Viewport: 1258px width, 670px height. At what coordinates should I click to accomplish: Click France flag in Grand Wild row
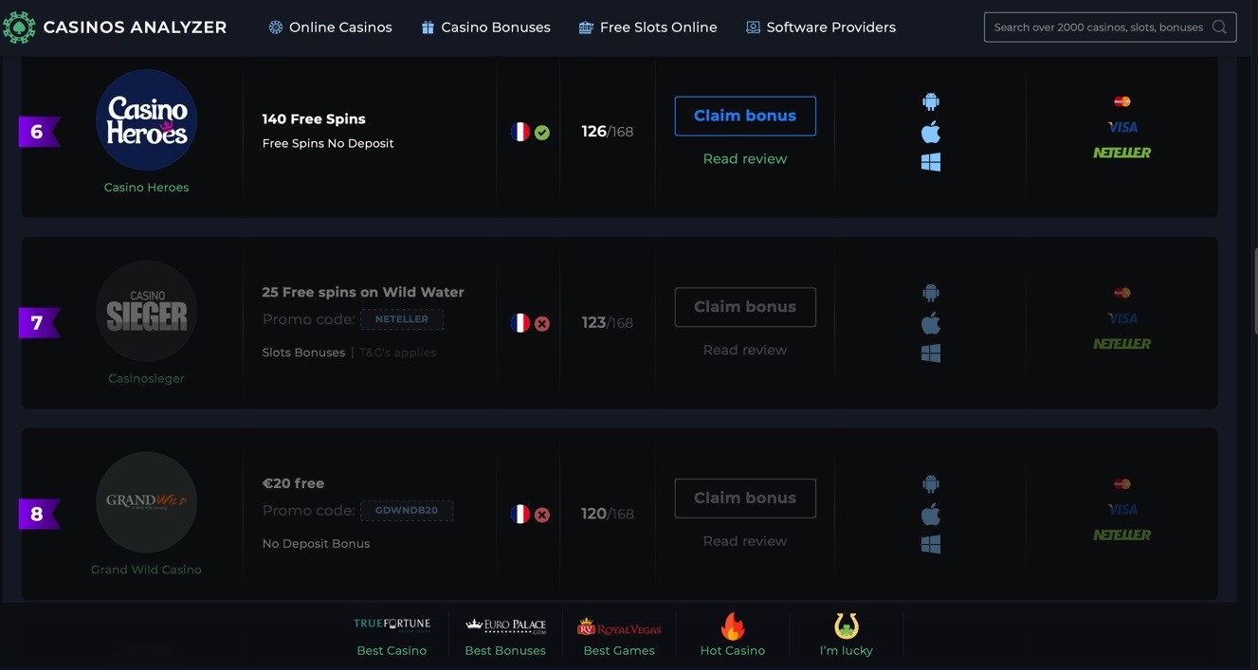tap(520, 515)
